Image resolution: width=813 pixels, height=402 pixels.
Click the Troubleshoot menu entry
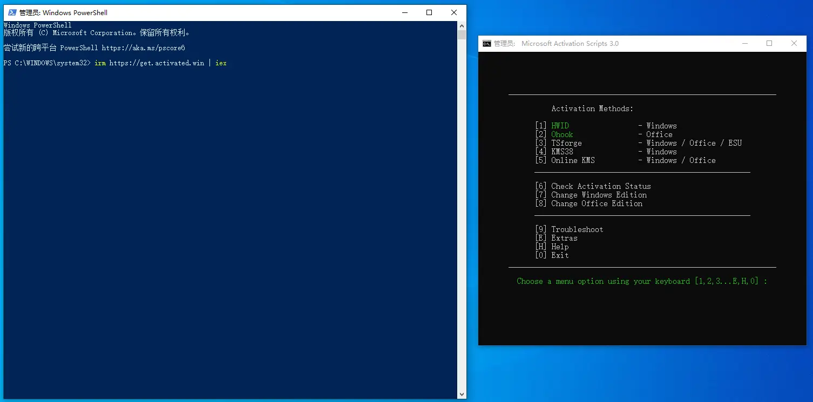[x=577, y=229]
